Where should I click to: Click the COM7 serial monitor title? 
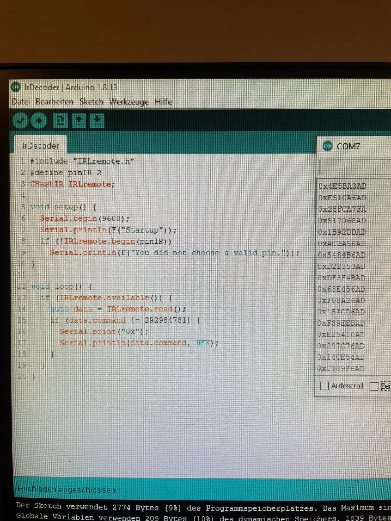348,146
